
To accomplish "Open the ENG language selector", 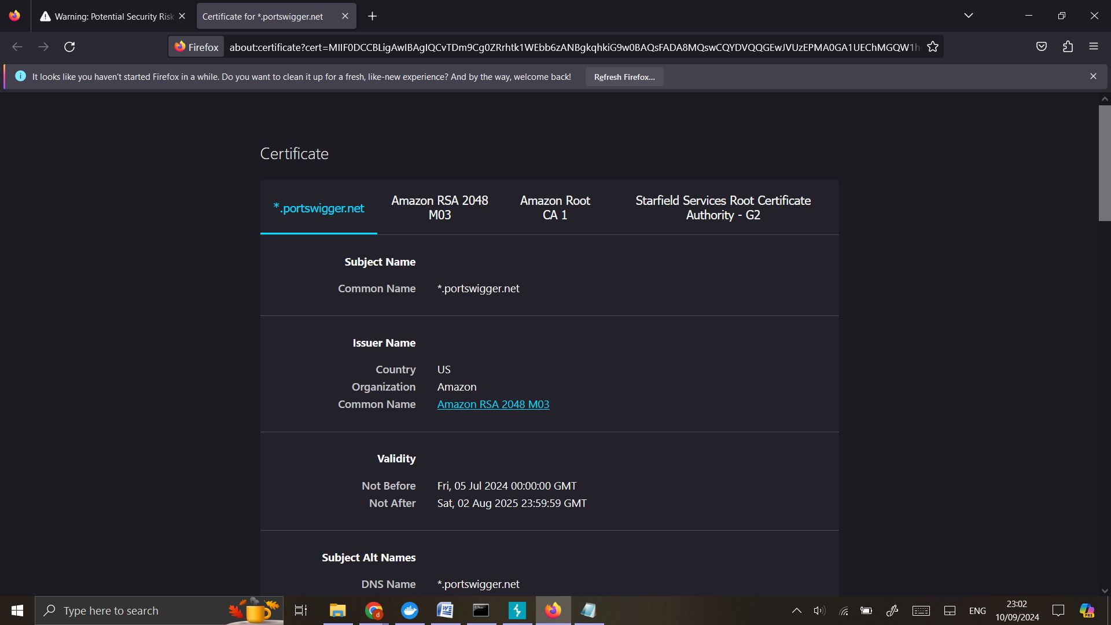I will pos(977,610).
